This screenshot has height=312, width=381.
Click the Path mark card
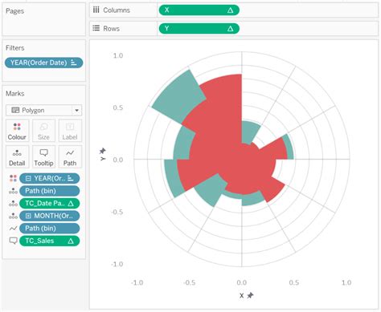click(x=70, y=156)
